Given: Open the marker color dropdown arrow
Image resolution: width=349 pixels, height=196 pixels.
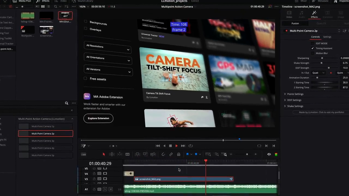Looking at the screenshot, I should pos(200,154).
